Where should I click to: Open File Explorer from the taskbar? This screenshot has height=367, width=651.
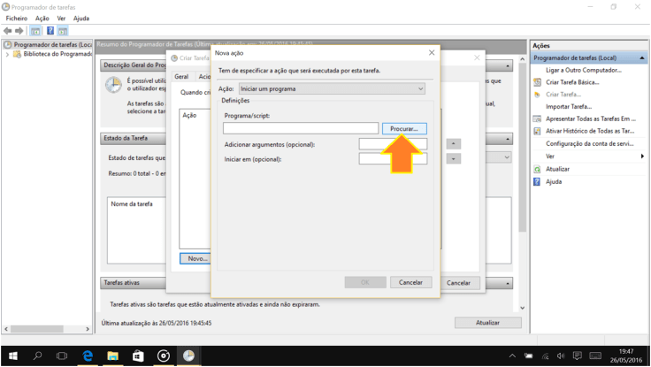click(113, 356)
